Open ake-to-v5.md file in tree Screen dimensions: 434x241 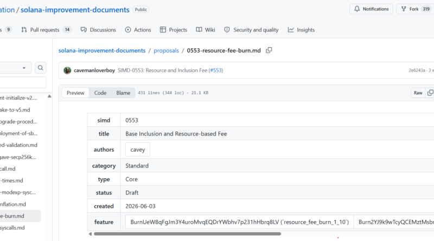[15, 110]
